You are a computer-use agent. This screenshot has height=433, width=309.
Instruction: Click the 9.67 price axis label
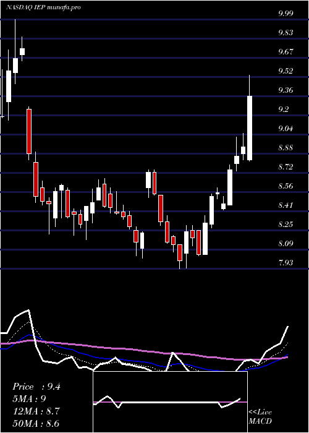click(x=286, y=52)
